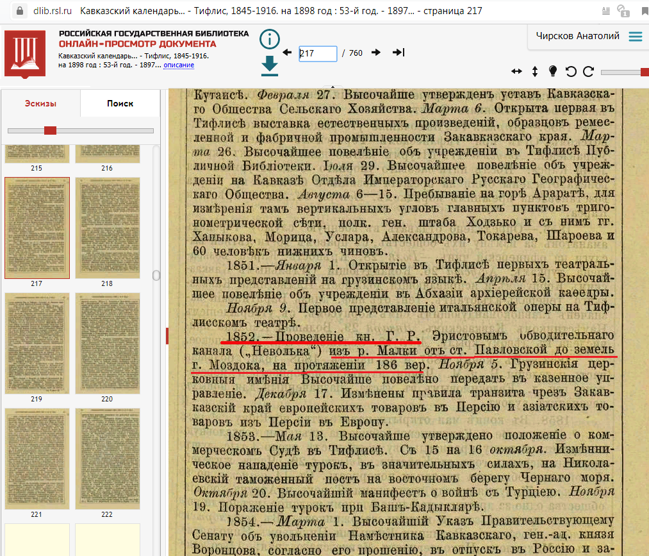Click the thumbnail panel scrollbar handle
The height and width of the screenshot is (556, 649).
point(156,276)
